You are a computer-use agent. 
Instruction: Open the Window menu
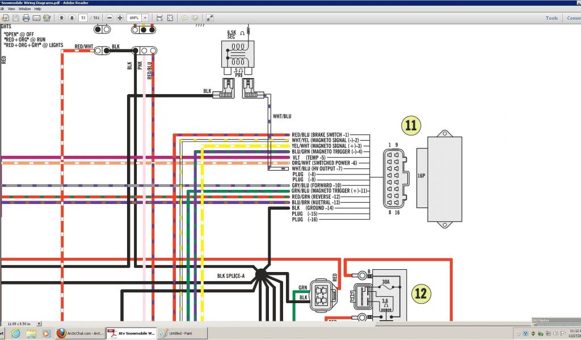24,9
